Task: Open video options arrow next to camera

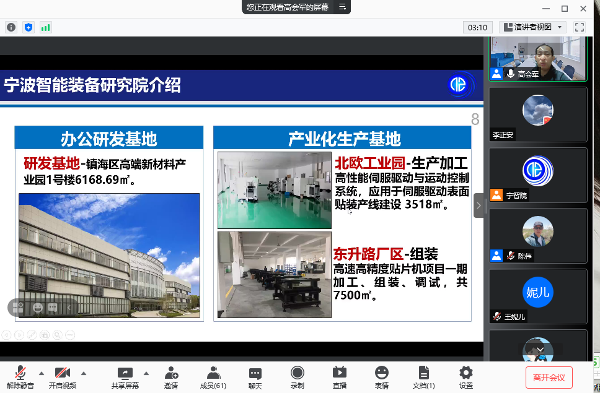Action: (x=84, y=373)
